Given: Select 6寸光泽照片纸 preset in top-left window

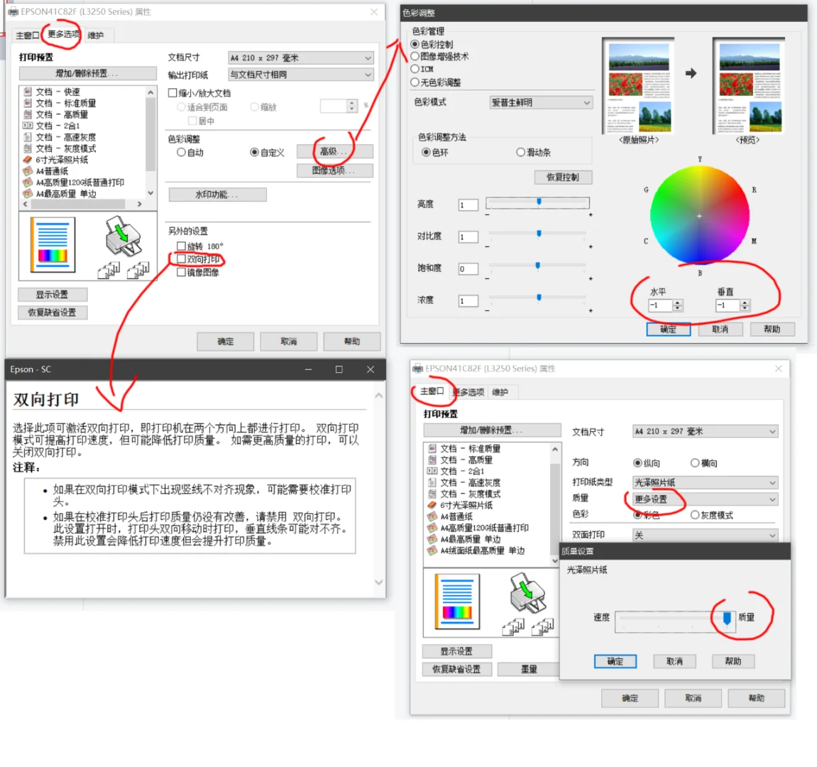Looking at the screenshot, I should click(x=56, y=160).
